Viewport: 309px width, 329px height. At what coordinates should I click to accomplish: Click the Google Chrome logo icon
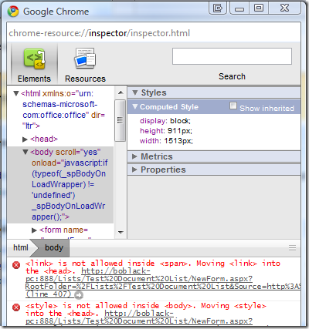click(x=13, y=12)
